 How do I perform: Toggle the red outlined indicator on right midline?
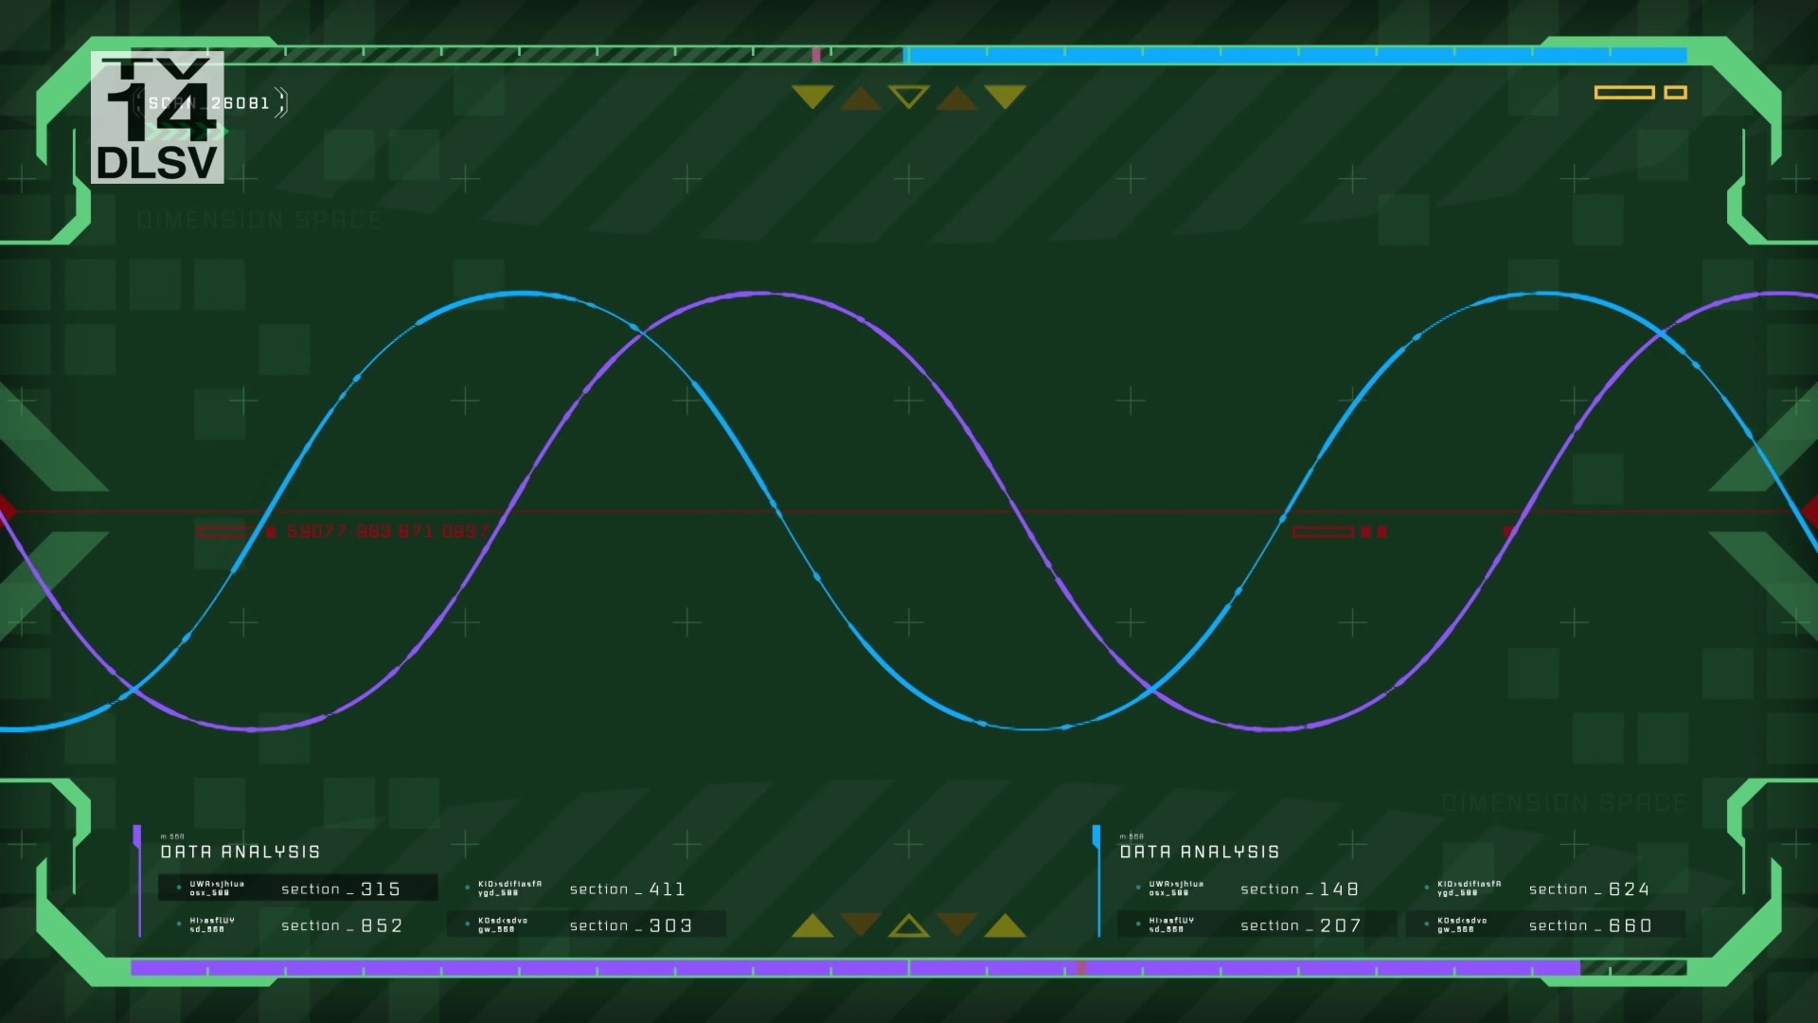tap(1323, 531)
